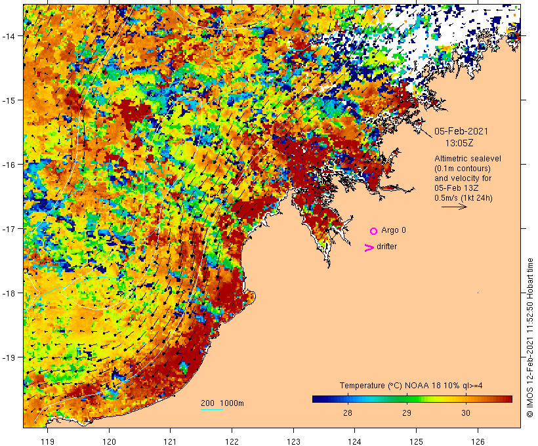Click the longitude label '119'
Viewport: 538px width, 446px height.
click(47, 441)
